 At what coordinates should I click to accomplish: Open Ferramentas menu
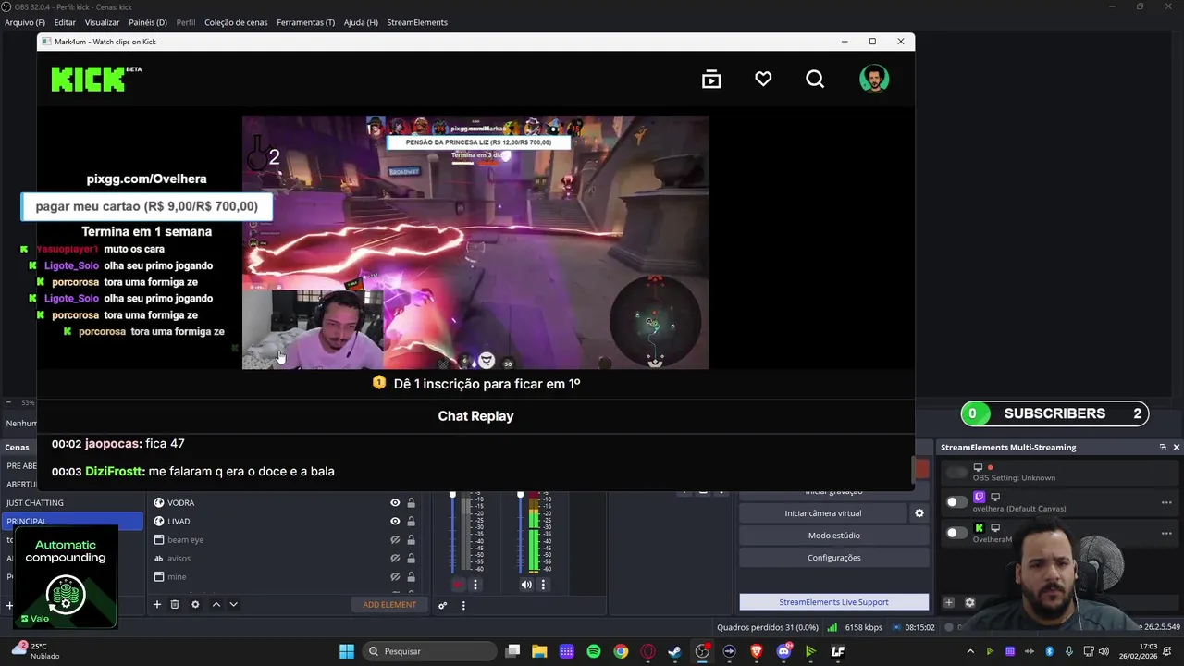[x=305, y=22]
